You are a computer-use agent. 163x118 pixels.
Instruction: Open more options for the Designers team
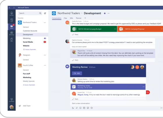[45, 55]
